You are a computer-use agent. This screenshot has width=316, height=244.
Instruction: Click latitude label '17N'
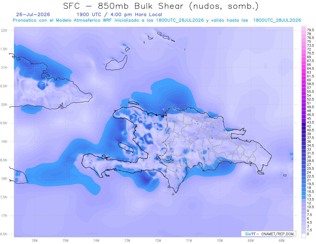point(4,216)
